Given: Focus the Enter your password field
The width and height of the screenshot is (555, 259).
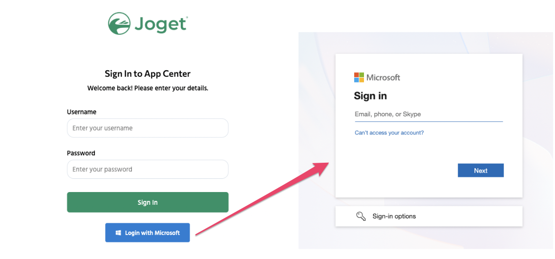Looking at the screenshot, I should point(148,169).
